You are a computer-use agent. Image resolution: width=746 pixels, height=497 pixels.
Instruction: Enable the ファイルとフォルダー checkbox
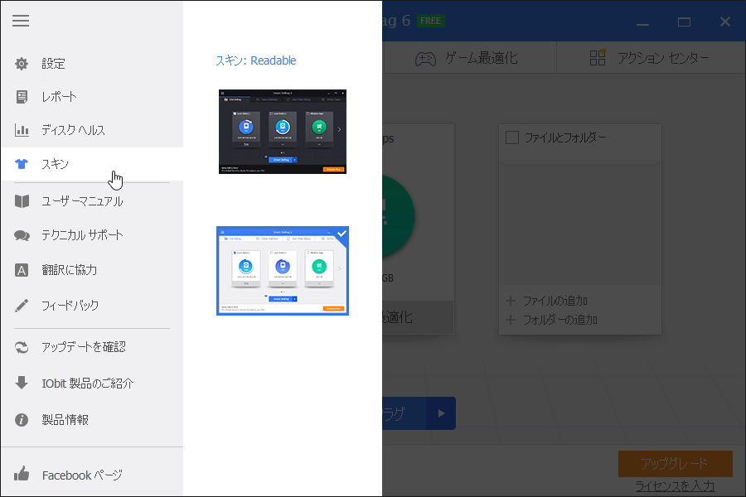[511, 139]
